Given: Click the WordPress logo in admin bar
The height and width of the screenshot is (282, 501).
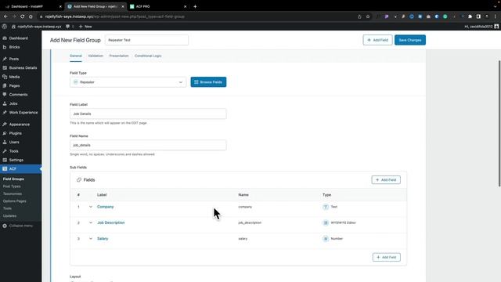Looking at the screenshot, I should 5,27.
